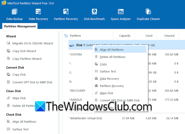The image size is (185, 134).
Task: Select Delete All Partitions in the context menu
Action: coord(120,57)
